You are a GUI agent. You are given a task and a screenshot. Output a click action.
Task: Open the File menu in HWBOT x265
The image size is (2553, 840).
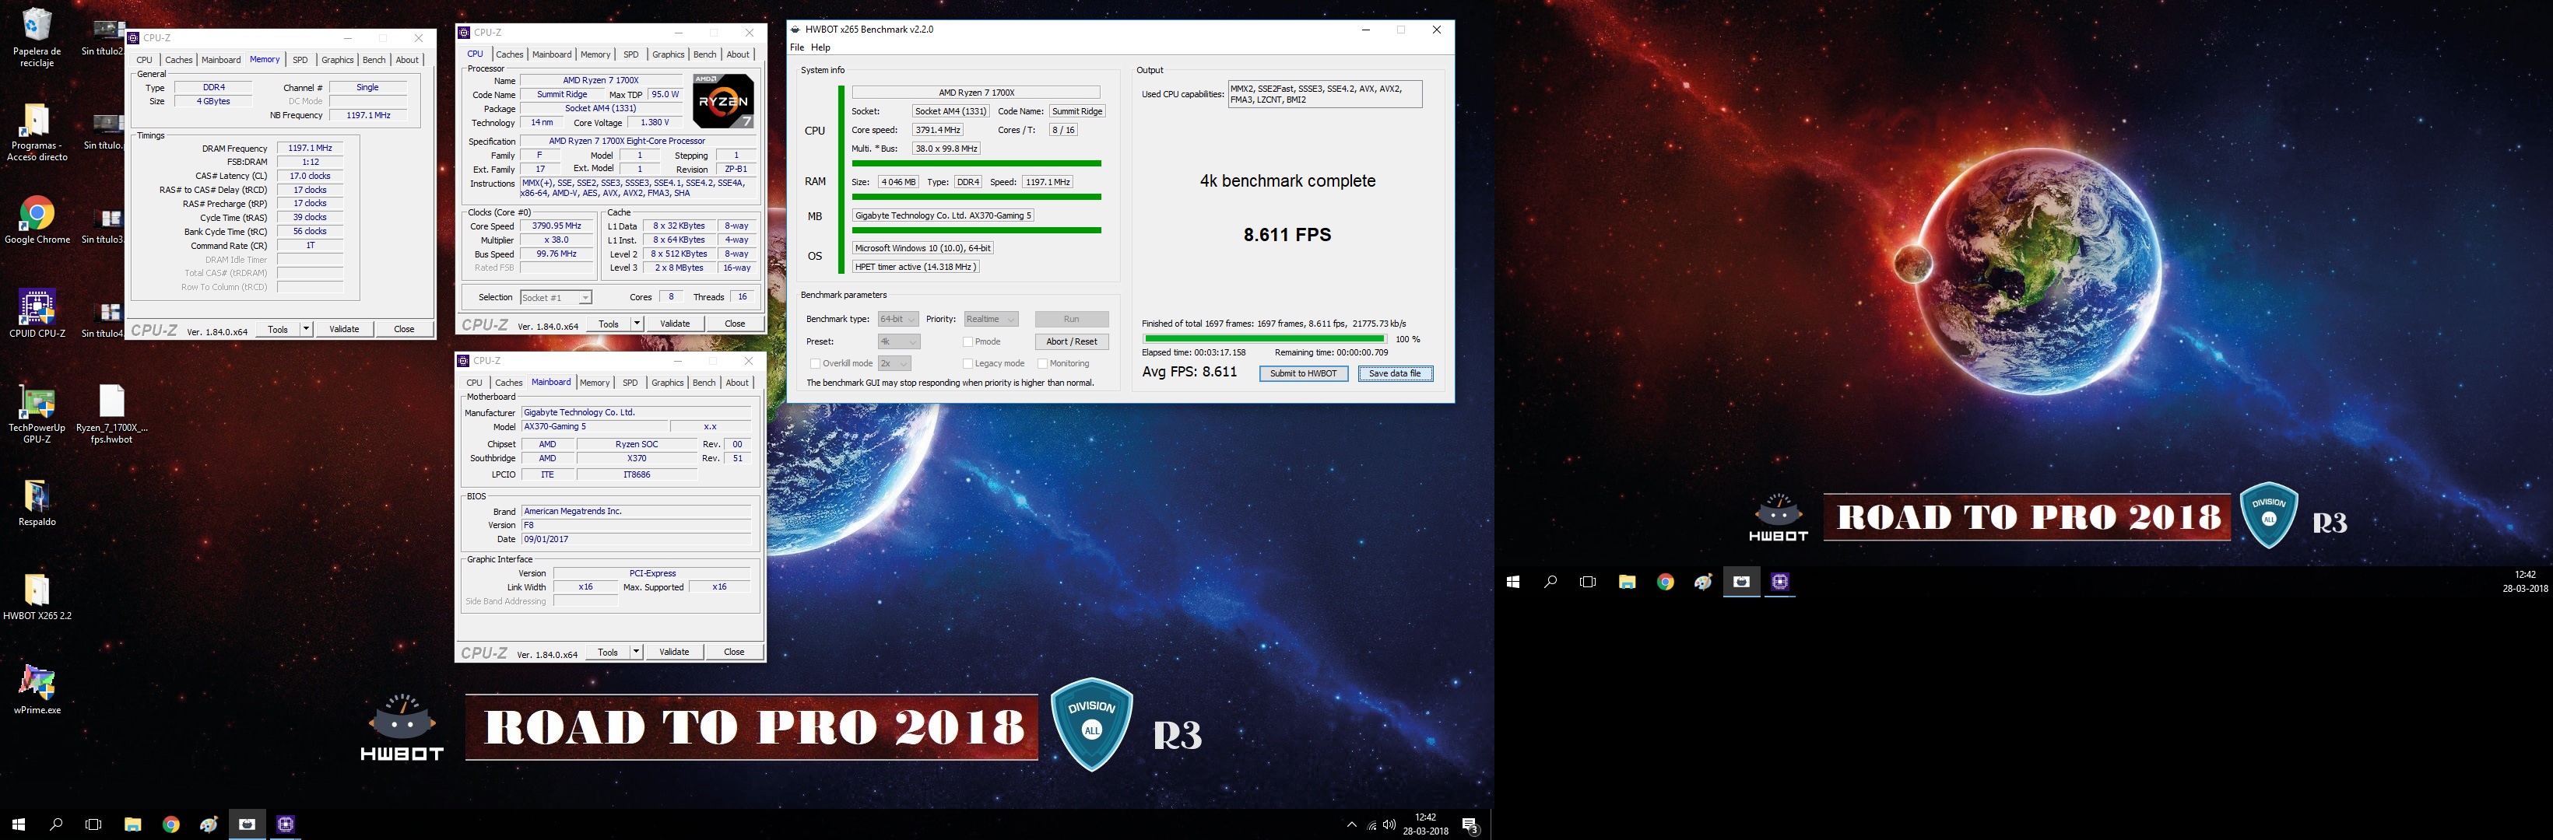(797, 47)
